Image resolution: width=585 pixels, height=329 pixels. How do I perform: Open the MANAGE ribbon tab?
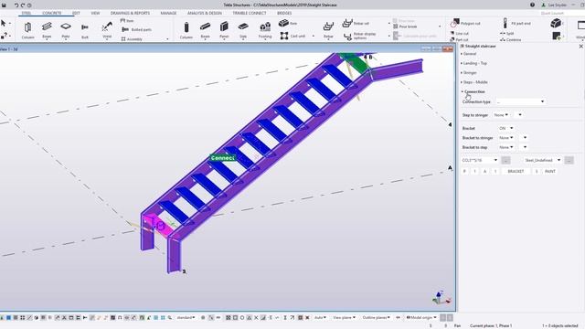point(168,13)
